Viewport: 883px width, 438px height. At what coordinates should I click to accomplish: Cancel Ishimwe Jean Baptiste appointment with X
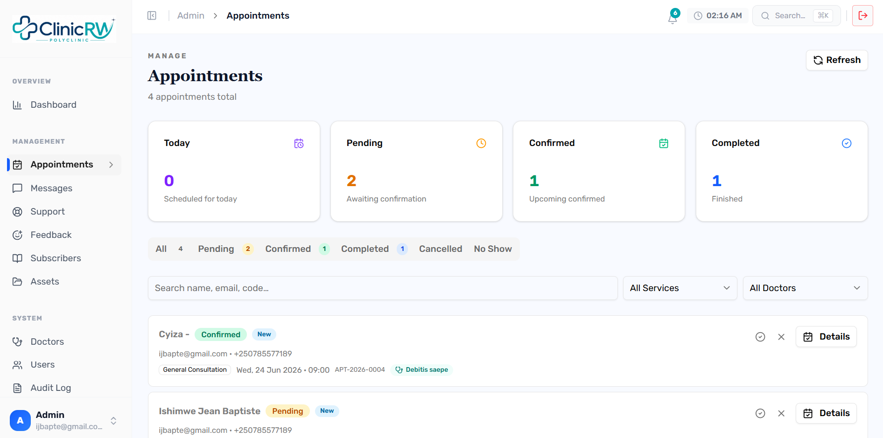point(781,413)
